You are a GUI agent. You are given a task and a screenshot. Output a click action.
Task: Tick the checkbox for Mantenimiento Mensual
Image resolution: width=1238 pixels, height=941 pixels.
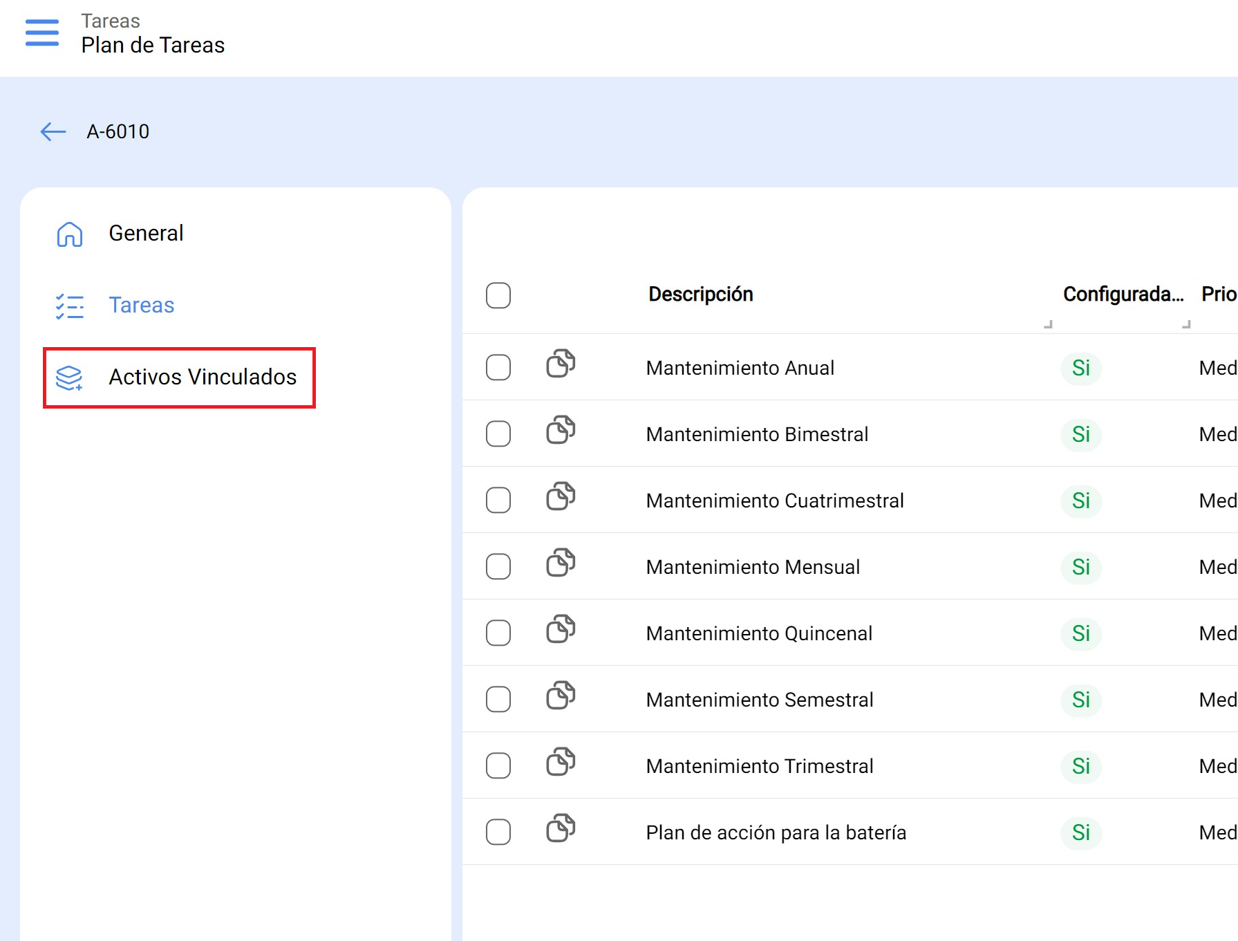pos(498,567)
